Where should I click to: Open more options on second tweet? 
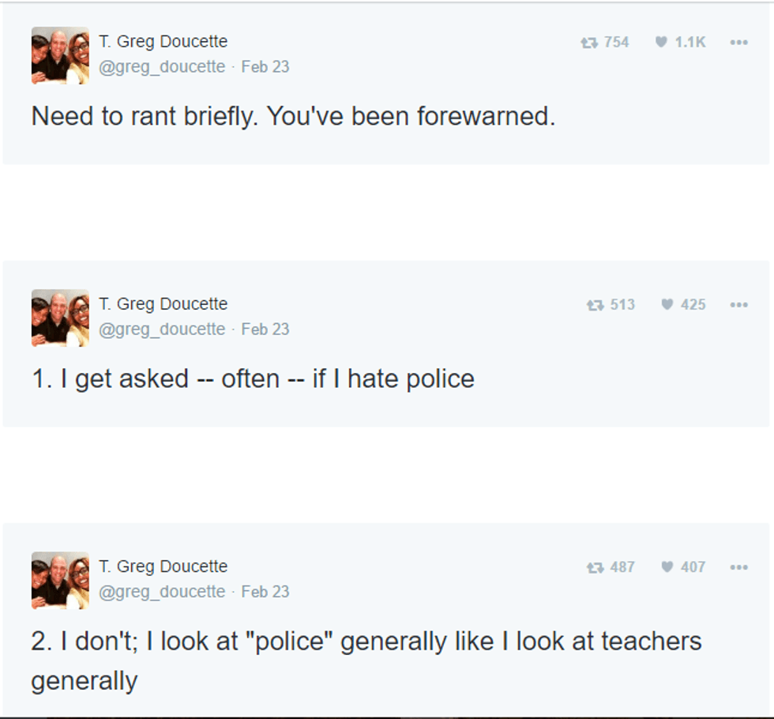click(x=738, y=305)
